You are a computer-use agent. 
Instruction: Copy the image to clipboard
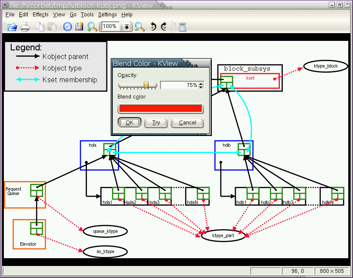point(39,26)
